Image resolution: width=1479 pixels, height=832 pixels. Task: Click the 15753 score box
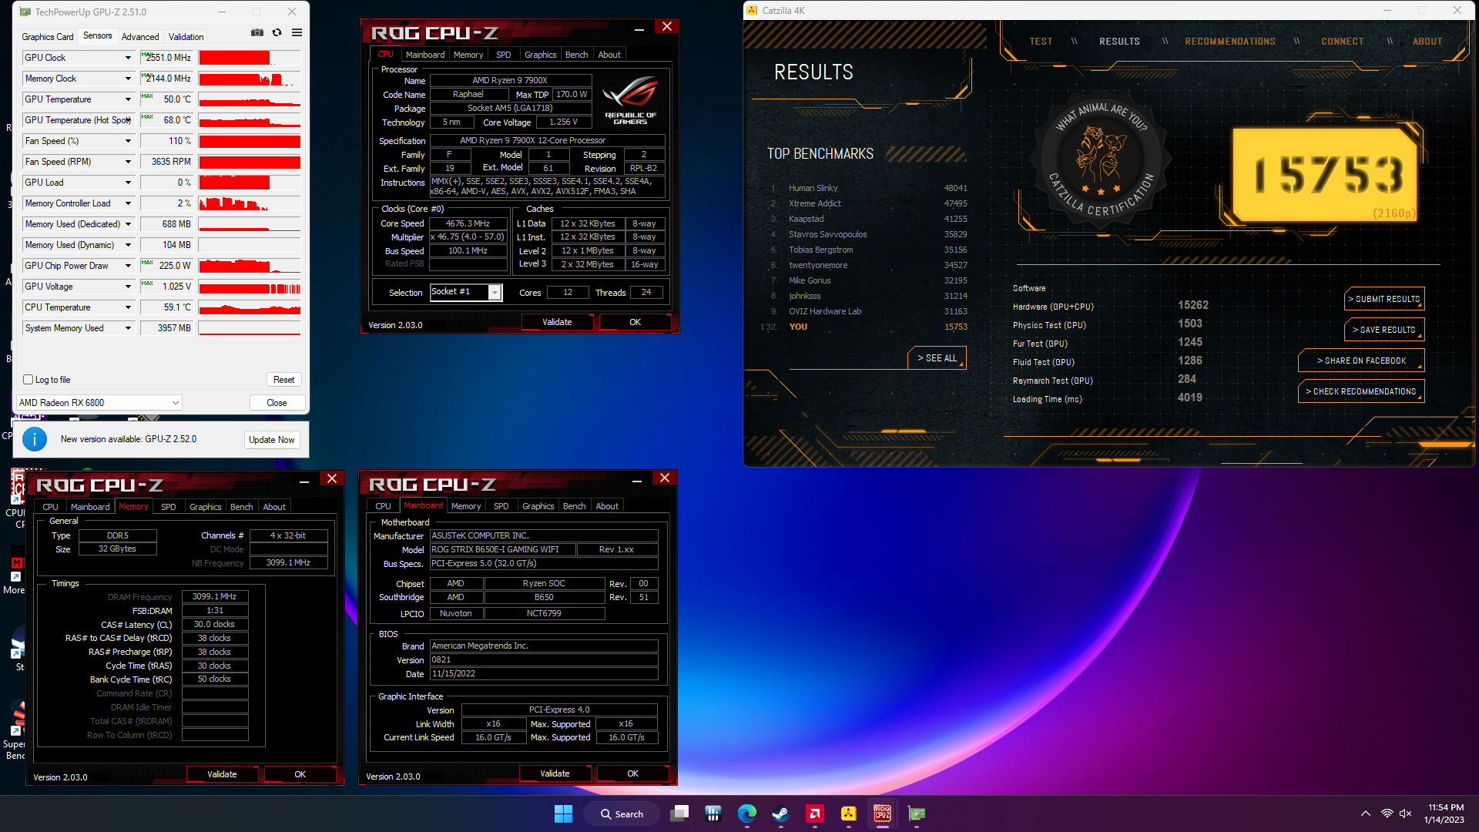click(1326, 175)
